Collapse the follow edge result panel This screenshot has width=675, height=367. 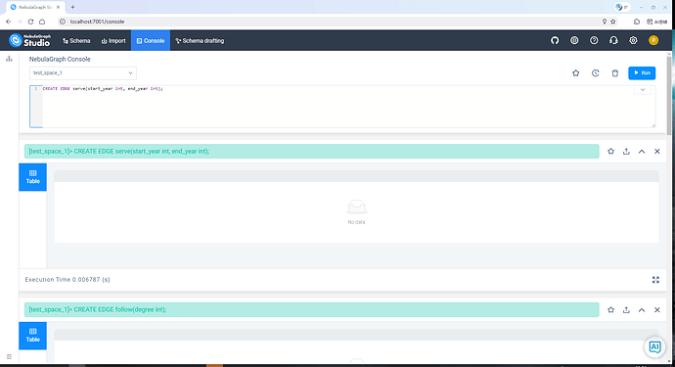click(x=642, y=309)
